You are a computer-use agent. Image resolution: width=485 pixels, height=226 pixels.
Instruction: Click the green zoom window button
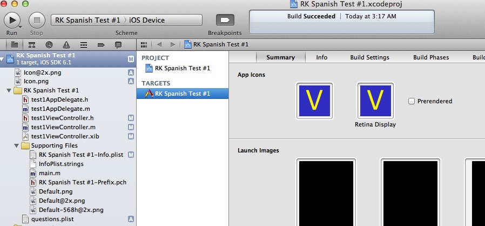(25, 4)
